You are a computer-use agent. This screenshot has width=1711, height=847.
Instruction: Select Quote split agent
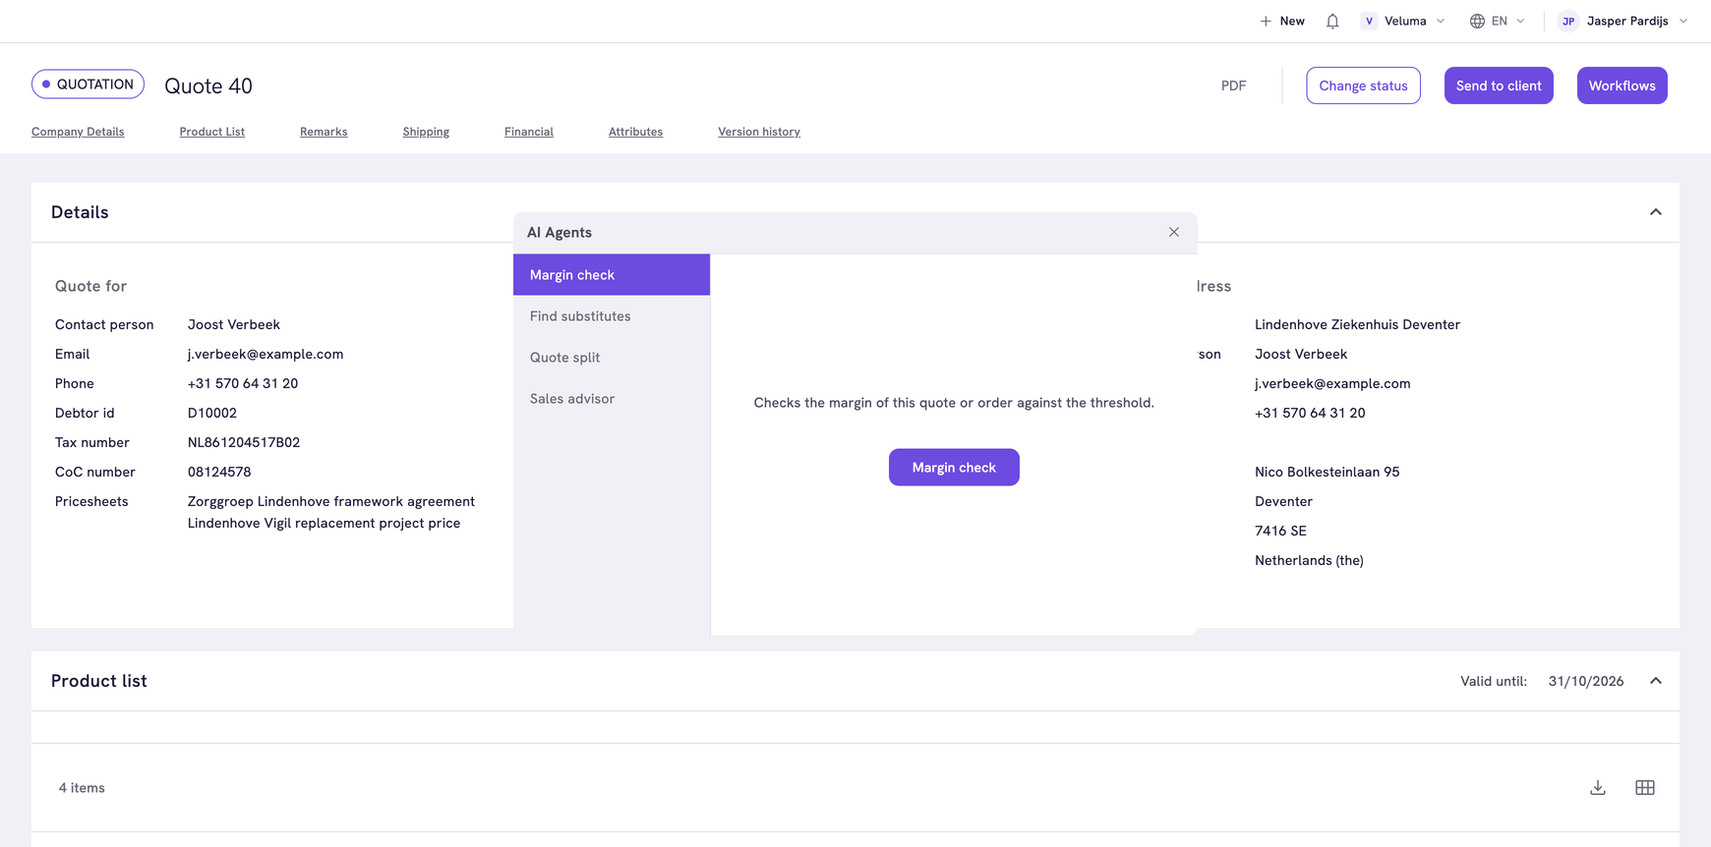coord(612,358)
